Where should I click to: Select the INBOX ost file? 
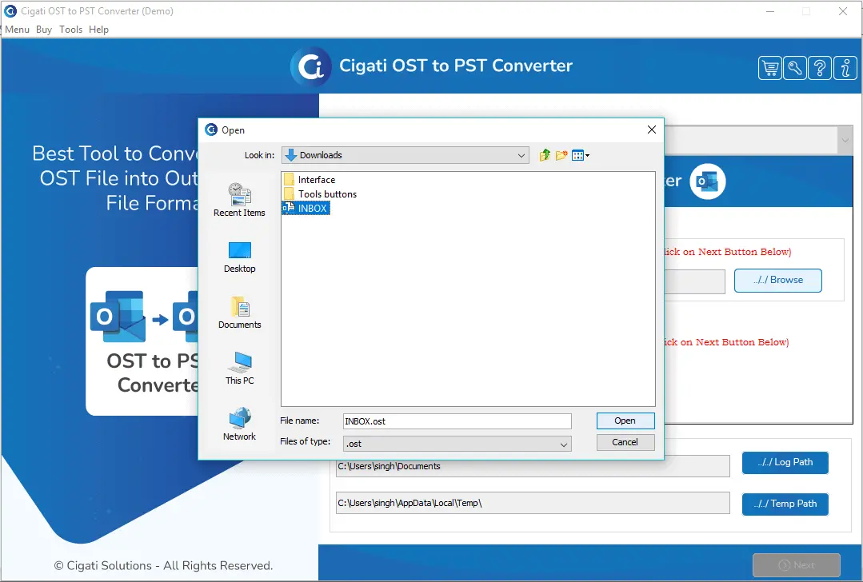point(306,209)
